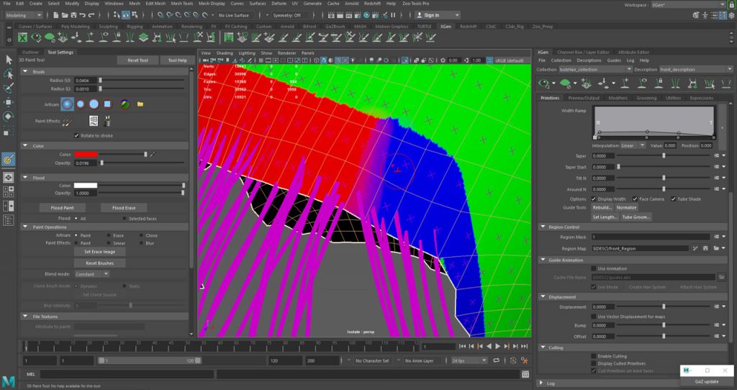Click the red paint Color swatch
Screen dimensions: 737x390
tap(86, 154)
